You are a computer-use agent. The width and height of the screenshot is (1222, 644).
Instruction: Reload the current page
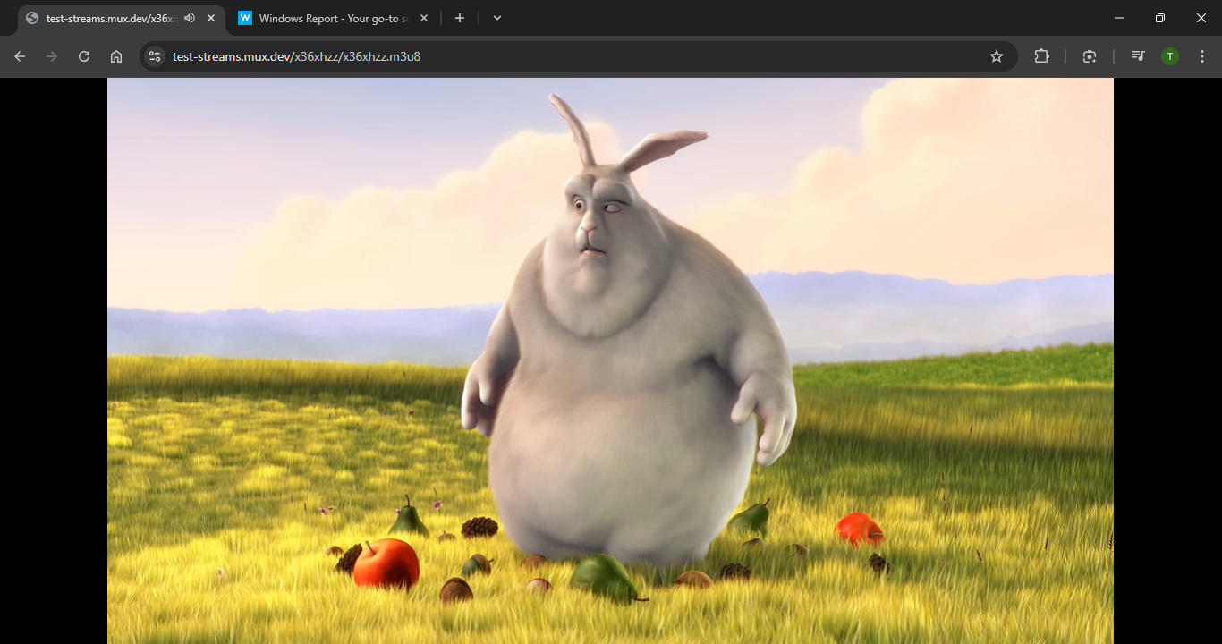click(83, 55)
